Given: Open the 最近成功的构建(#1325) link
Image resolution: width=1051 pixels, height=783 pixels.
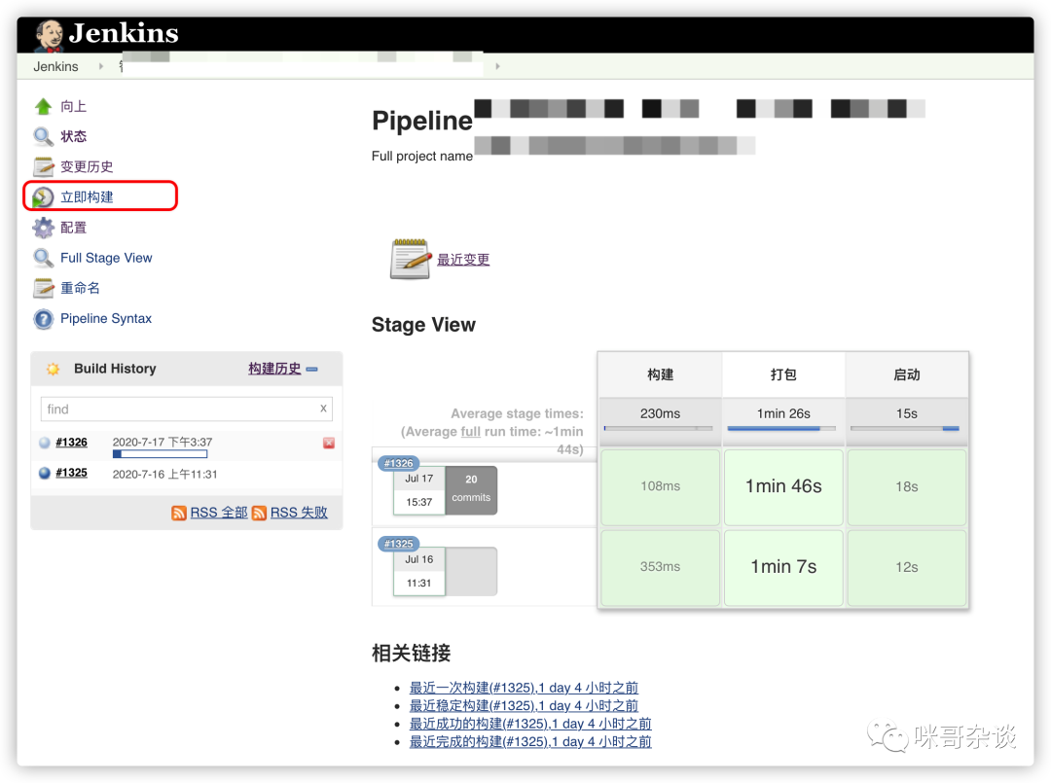Looking at the screenshot, I should (531, 724).
